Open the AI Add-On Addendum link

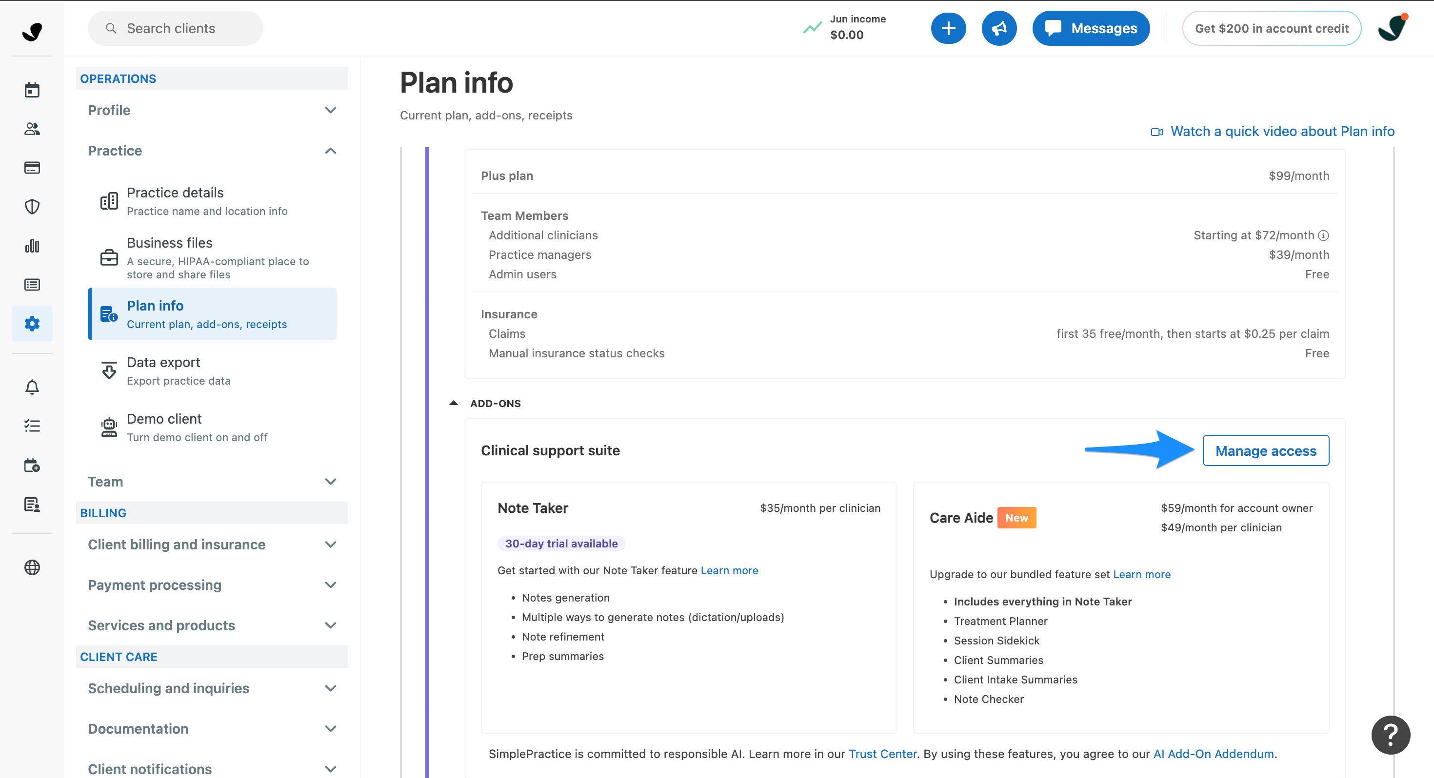click(1214, 754)
